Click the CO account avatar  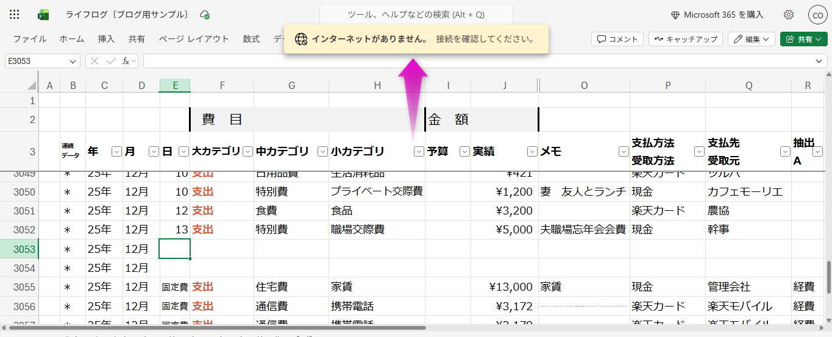click(x=817, y=15)
